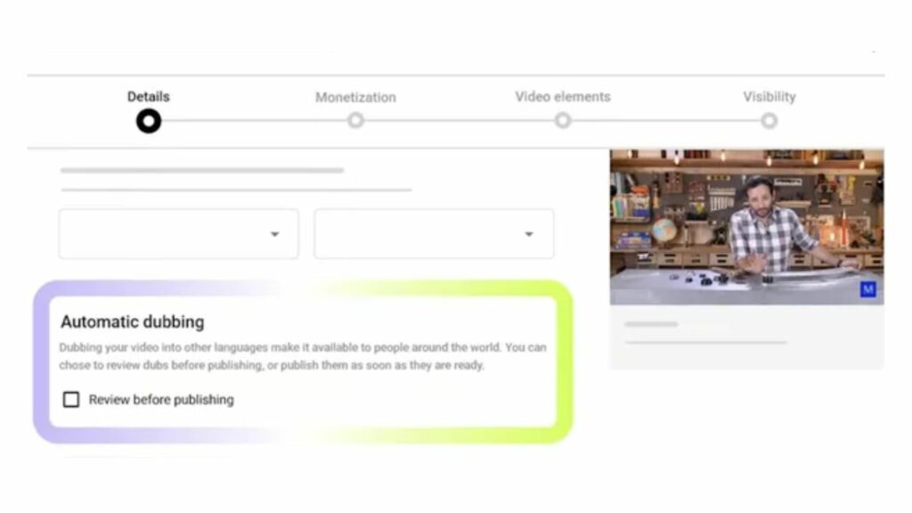Click the right dropdown's caret arrow
Image resolution: width=912 pixels, height=513 pixels.
[x=529, y=233]
